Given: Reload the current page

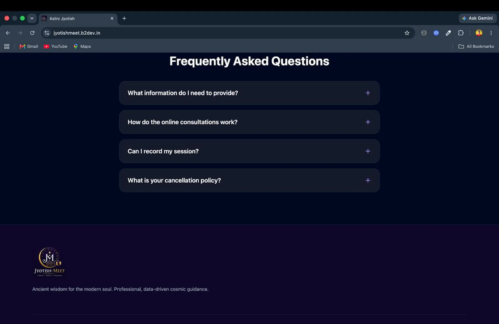Looking at the screenshot, I should pyautogui.click(x=32, y=33).
